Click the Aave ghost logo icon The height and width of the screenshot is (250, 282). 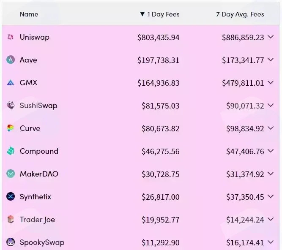11,60
